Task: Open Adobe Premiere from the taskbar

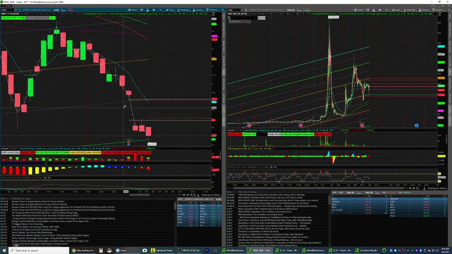Action: click(207, 250)
